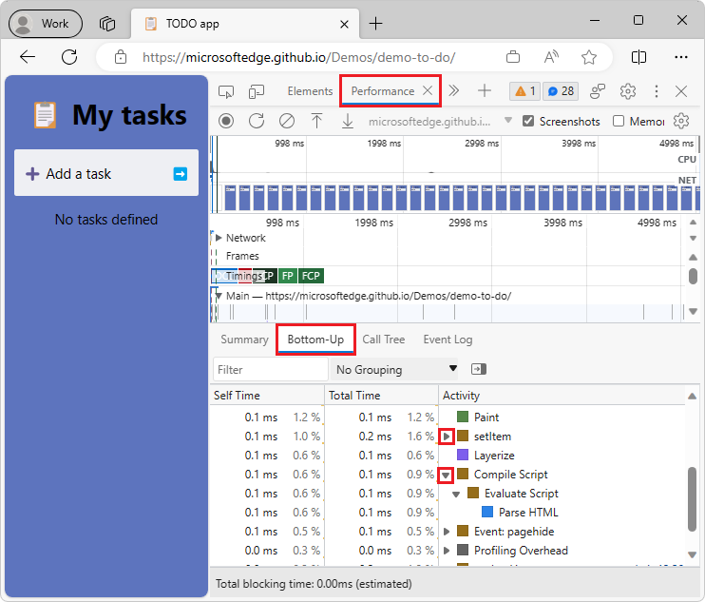The height and width of the screenshot is (602, 705).
Task: Toggle device emulation icon
Action: pos(257,91)
